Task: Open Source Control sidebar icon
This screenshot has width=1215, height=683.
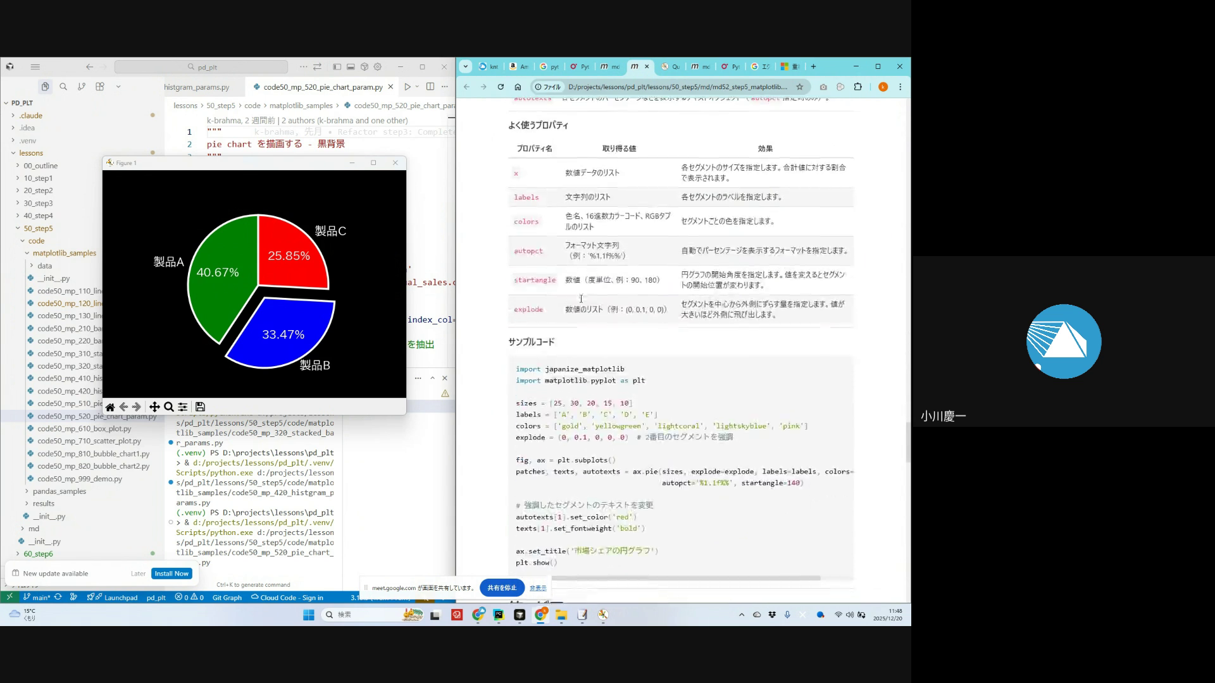Action: click(82, 87)
